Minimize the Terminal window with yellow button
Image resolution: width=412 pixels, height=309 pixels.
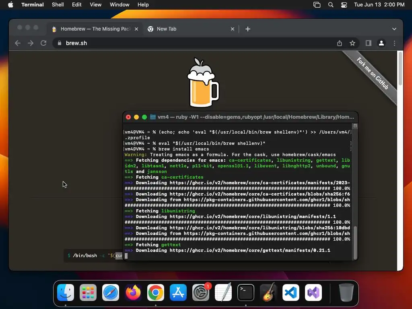(x=136, y=117)
